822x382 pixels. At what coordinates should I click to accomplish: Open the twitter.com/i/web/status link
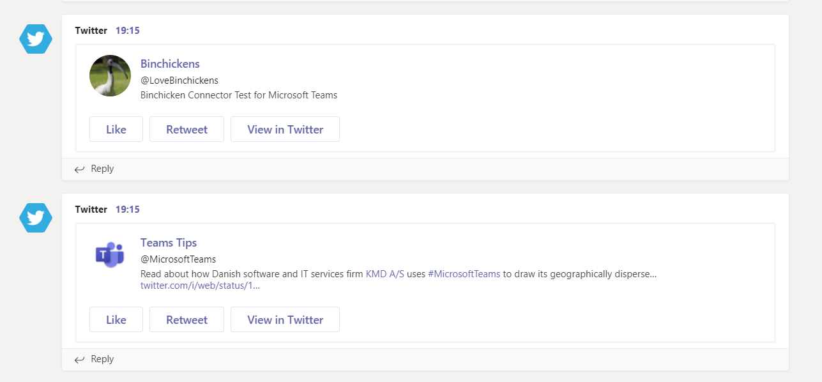[200, 286]
